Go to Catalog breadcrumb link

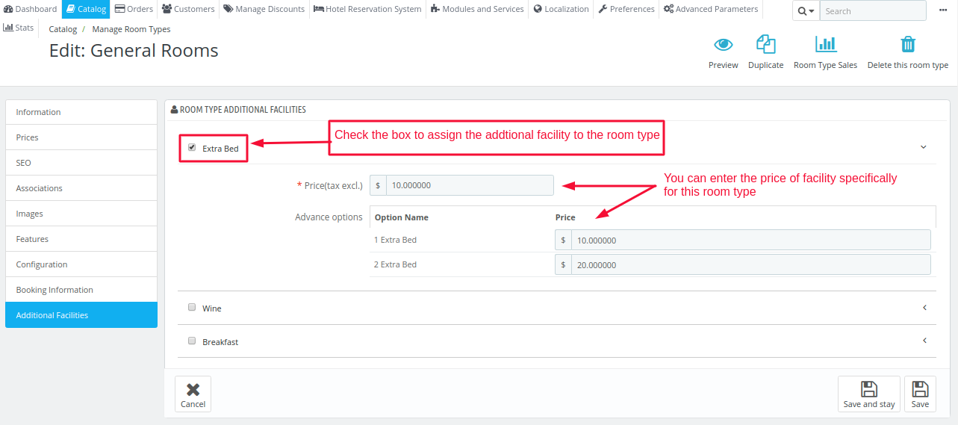pyautogui.click(x=63, y=29)
